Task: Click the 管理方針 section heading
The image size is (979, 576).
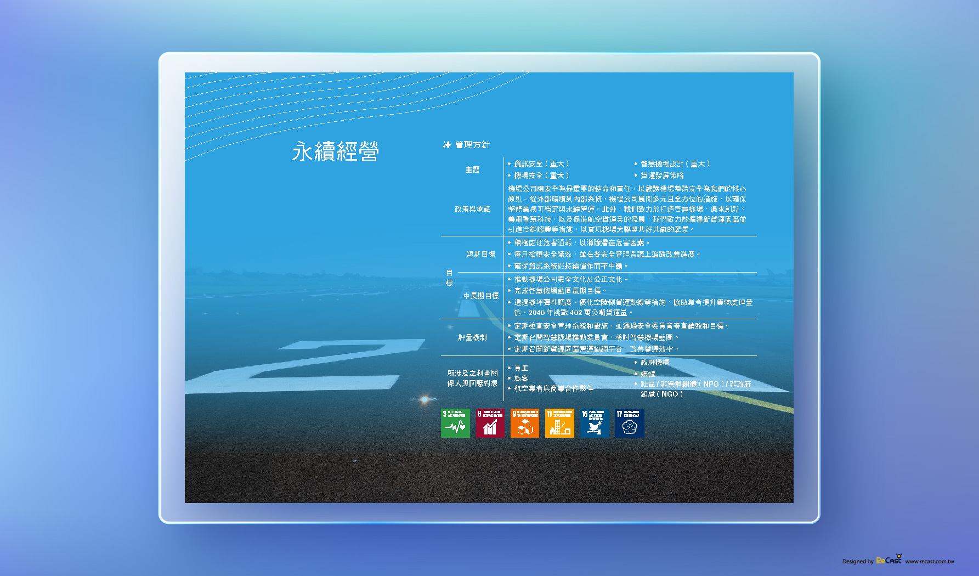Action: coord(472,145)
